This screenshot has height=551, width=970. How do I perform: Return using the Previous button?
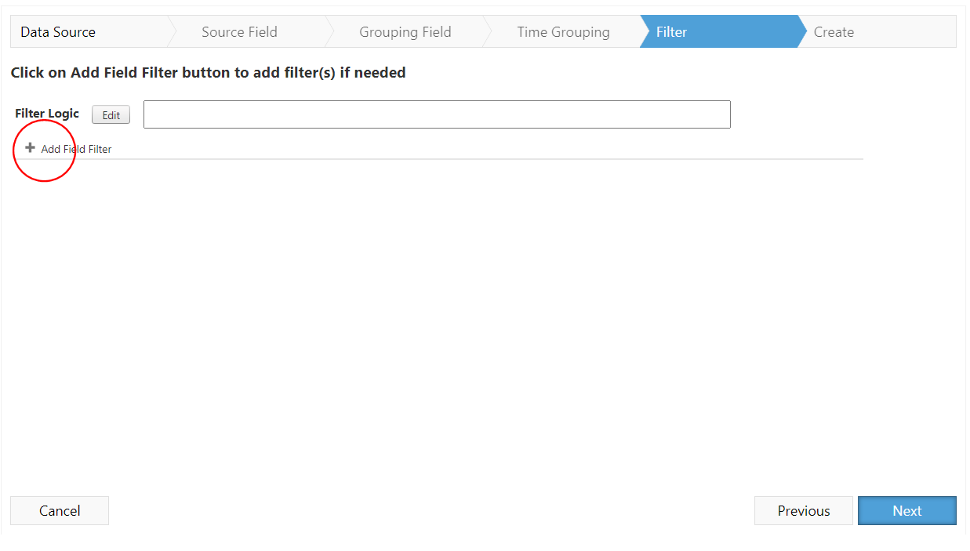click(804, 510)
